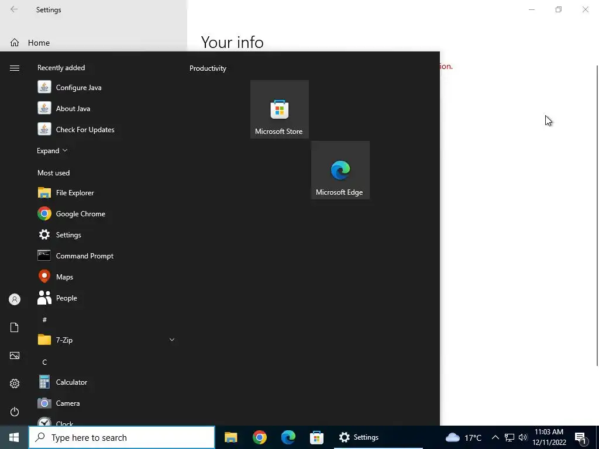Open the Camera app
Image resolution: width=599 pixels, height=449 pixels.
click(x=107, y=403)
